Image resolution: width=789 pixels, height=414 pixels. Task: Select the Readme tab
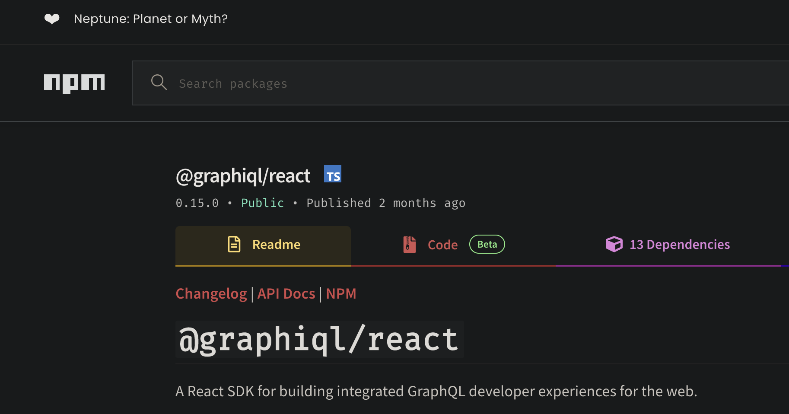(276, 244)
